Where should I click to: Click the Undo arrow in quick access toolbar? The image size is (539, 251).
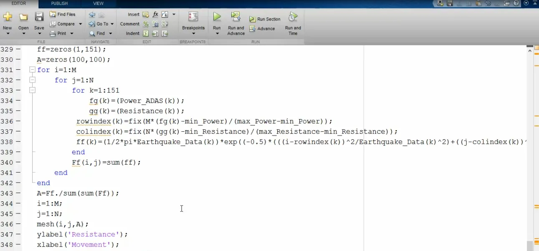click(x=488, y=3)
